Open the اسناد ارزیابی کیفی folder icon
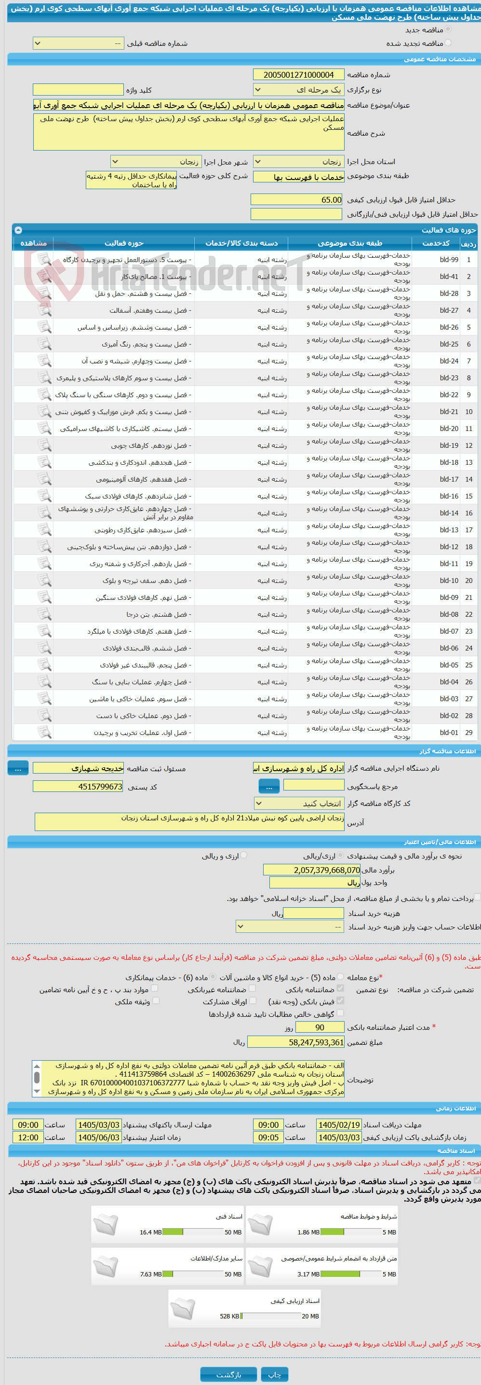 (183, 1308)
